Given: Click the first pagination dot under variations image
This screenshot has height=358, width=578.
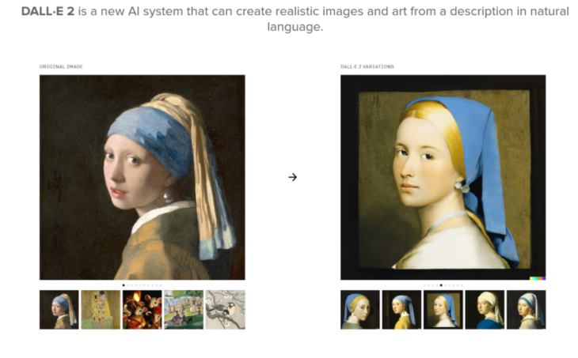Looking at the screenshot, I should point(424,285).
